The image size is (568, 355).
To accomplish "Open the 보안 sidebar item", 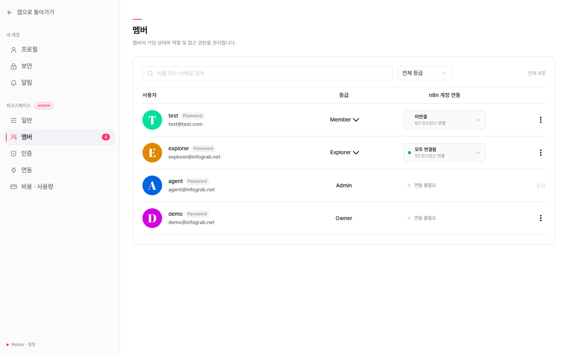I will pos(60,66).
